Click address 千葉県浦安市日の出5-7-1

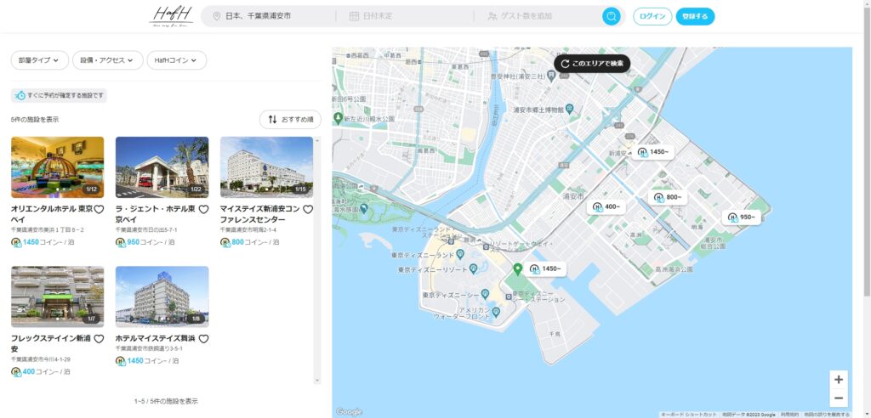click(x=146, y=230)
